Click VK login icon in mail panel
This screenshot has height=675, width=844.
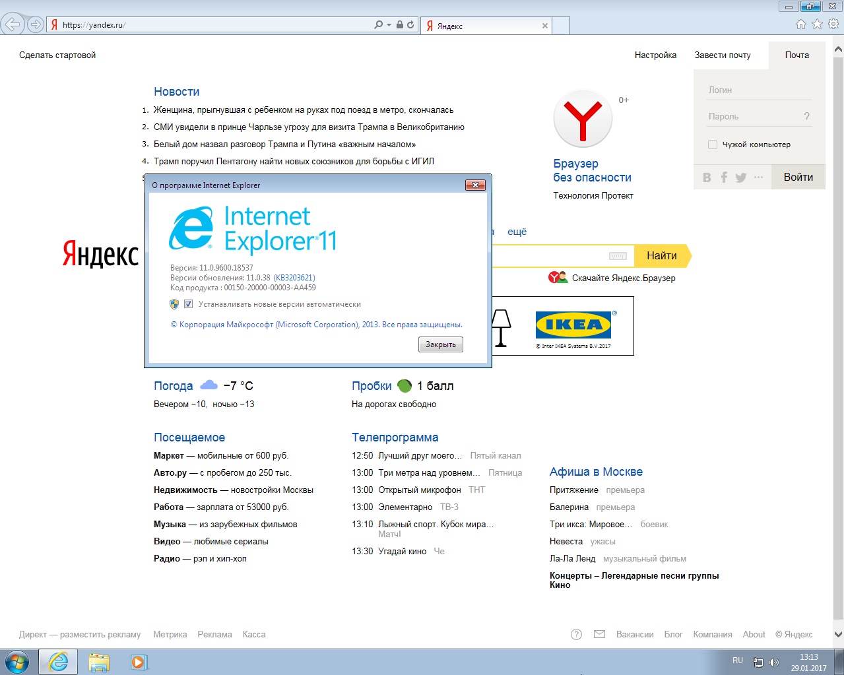click(x=707, y=177)
